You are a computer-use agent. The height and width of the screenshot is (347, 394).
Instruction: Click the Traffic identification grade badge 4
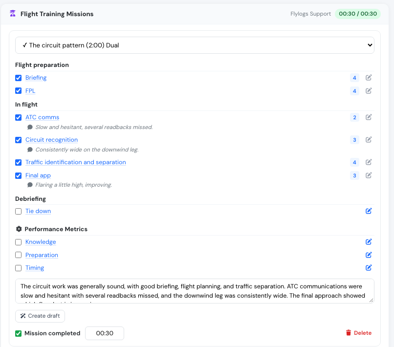coord(354,162)
